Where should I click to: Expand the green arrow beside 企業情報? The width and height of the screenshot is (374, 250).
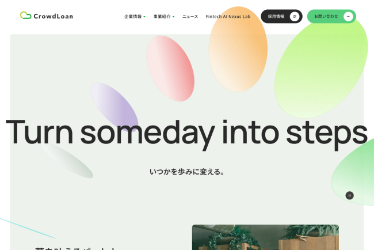click(x=144, y=17)
